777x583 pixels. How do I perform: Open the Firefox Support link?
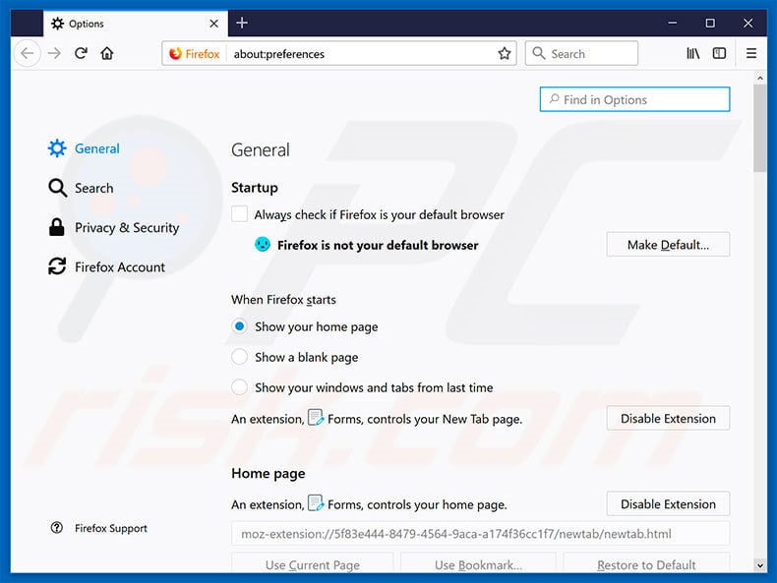[99, 528]
